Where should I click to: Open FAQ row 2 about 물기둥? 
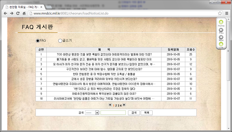[104, 59]
